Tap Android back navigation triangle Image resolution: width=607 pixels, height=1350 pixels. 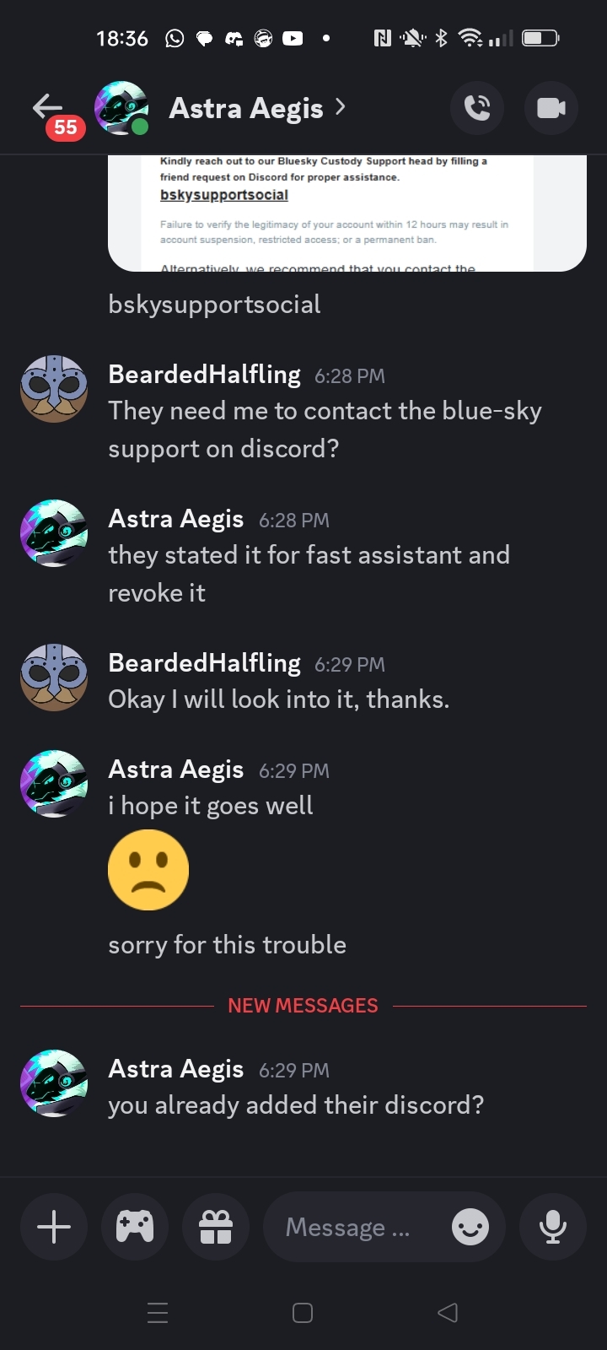point(448,1313)
